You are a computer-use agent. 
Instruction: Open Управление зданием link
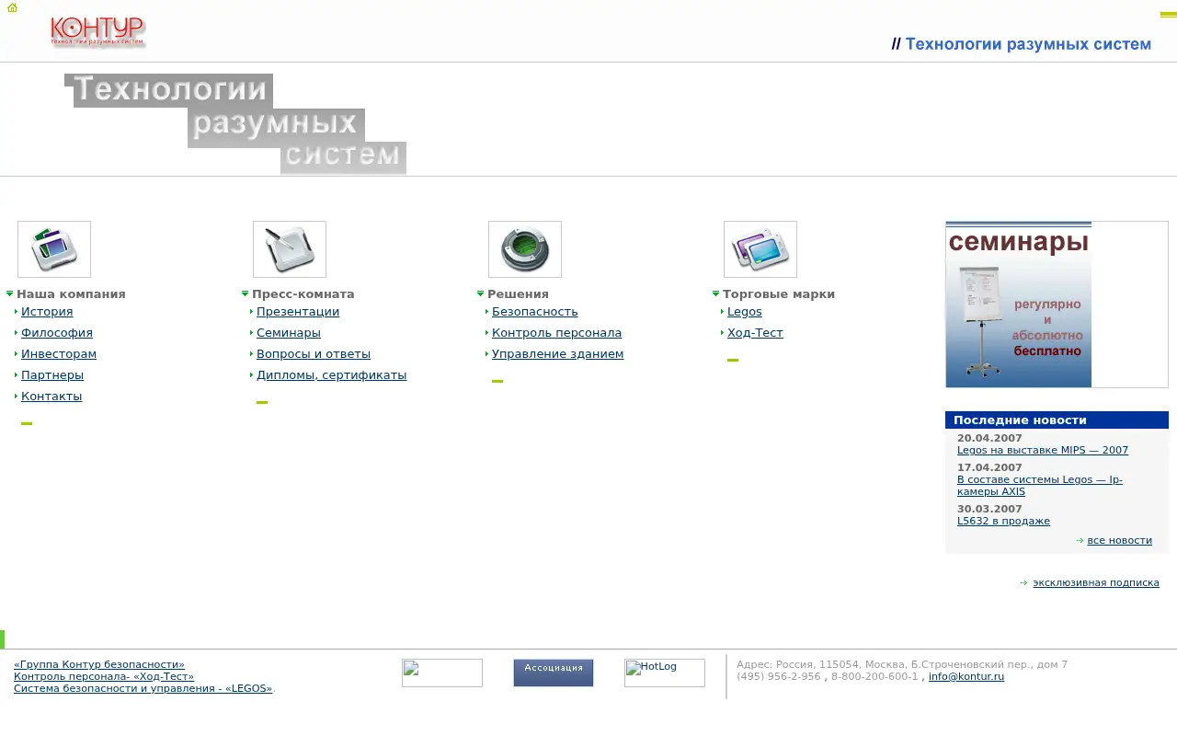[558, 354]
